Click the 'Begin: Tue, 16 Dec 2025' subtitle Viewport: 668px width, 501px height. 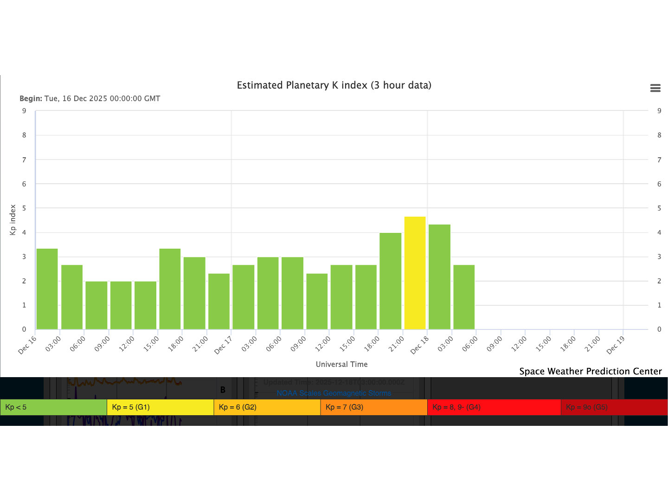pos(90,98)
